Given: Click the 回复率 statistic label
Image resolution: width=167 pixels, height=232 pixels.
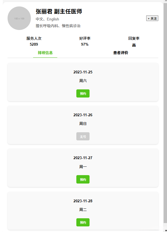Looking at the screenshot, I should click(134, 39).
